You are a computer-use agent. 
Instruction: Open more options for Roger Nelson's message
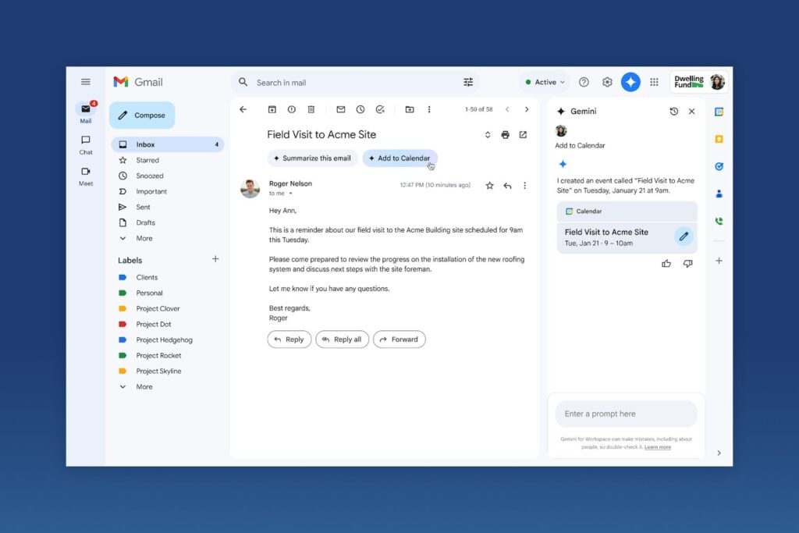coord(525,186)
